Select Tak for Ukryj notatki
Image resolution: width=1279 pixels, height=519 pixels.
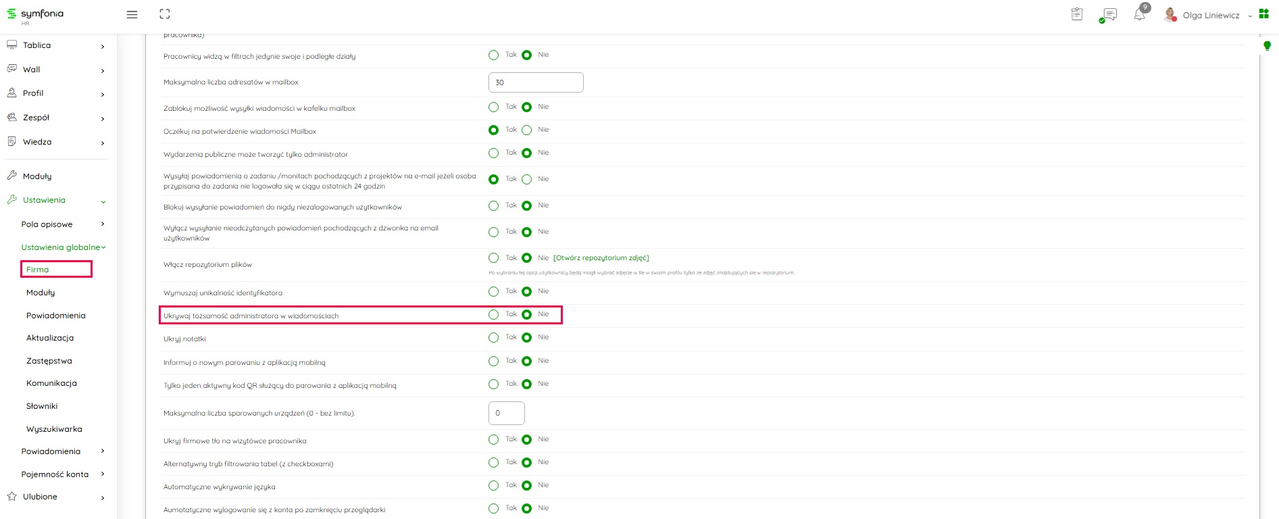tap(493, 338)
